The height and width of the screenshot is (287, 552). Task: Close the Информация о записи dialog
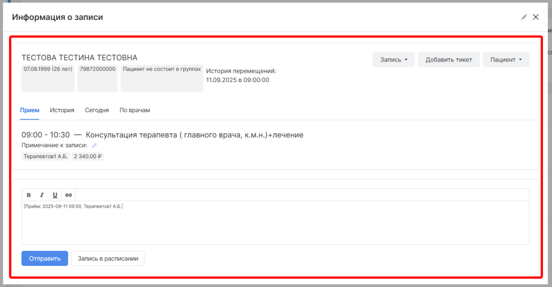tap(536, 17)
